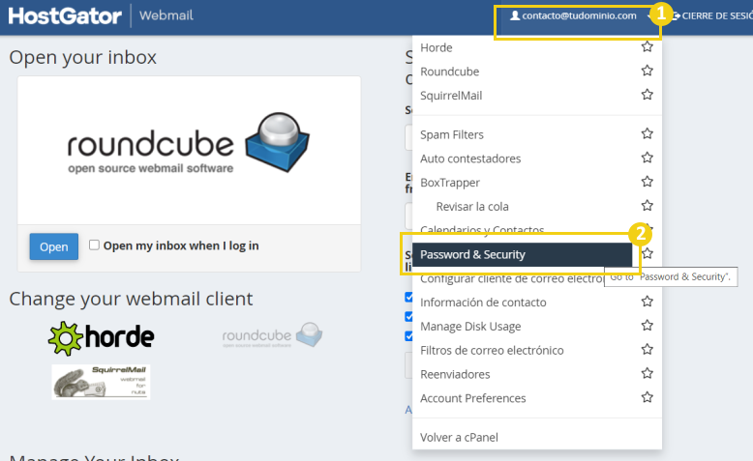Choose the faded roundcube logo client
The width and height of the screenshot is (753, 461).
[272, 335]
